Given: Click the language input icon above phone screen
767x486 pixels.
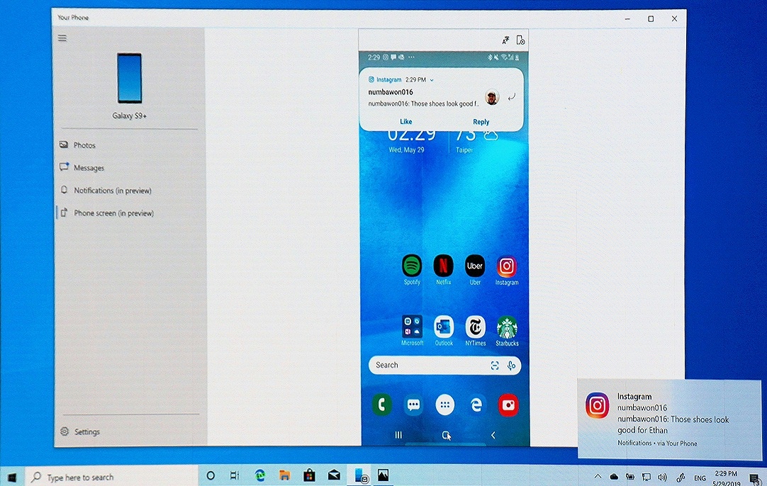Looking at the screenshot, I should coord(505,40).
